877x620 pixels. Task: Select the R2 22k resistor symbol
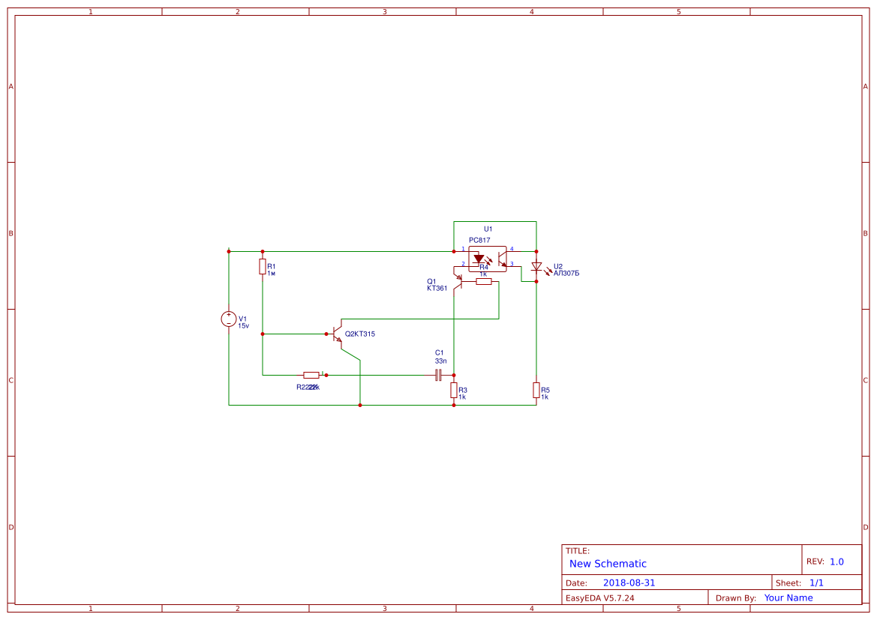tap(310, 374)
